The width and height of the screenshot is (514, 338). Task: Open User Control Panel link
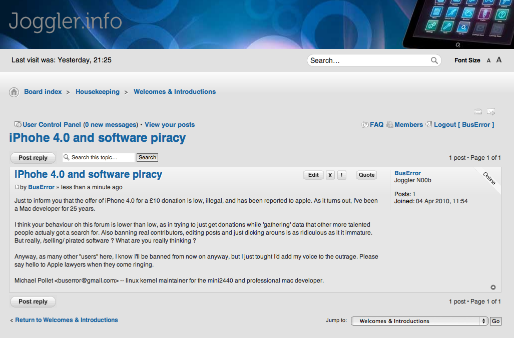pyautogui.click(x=52, y=124)
